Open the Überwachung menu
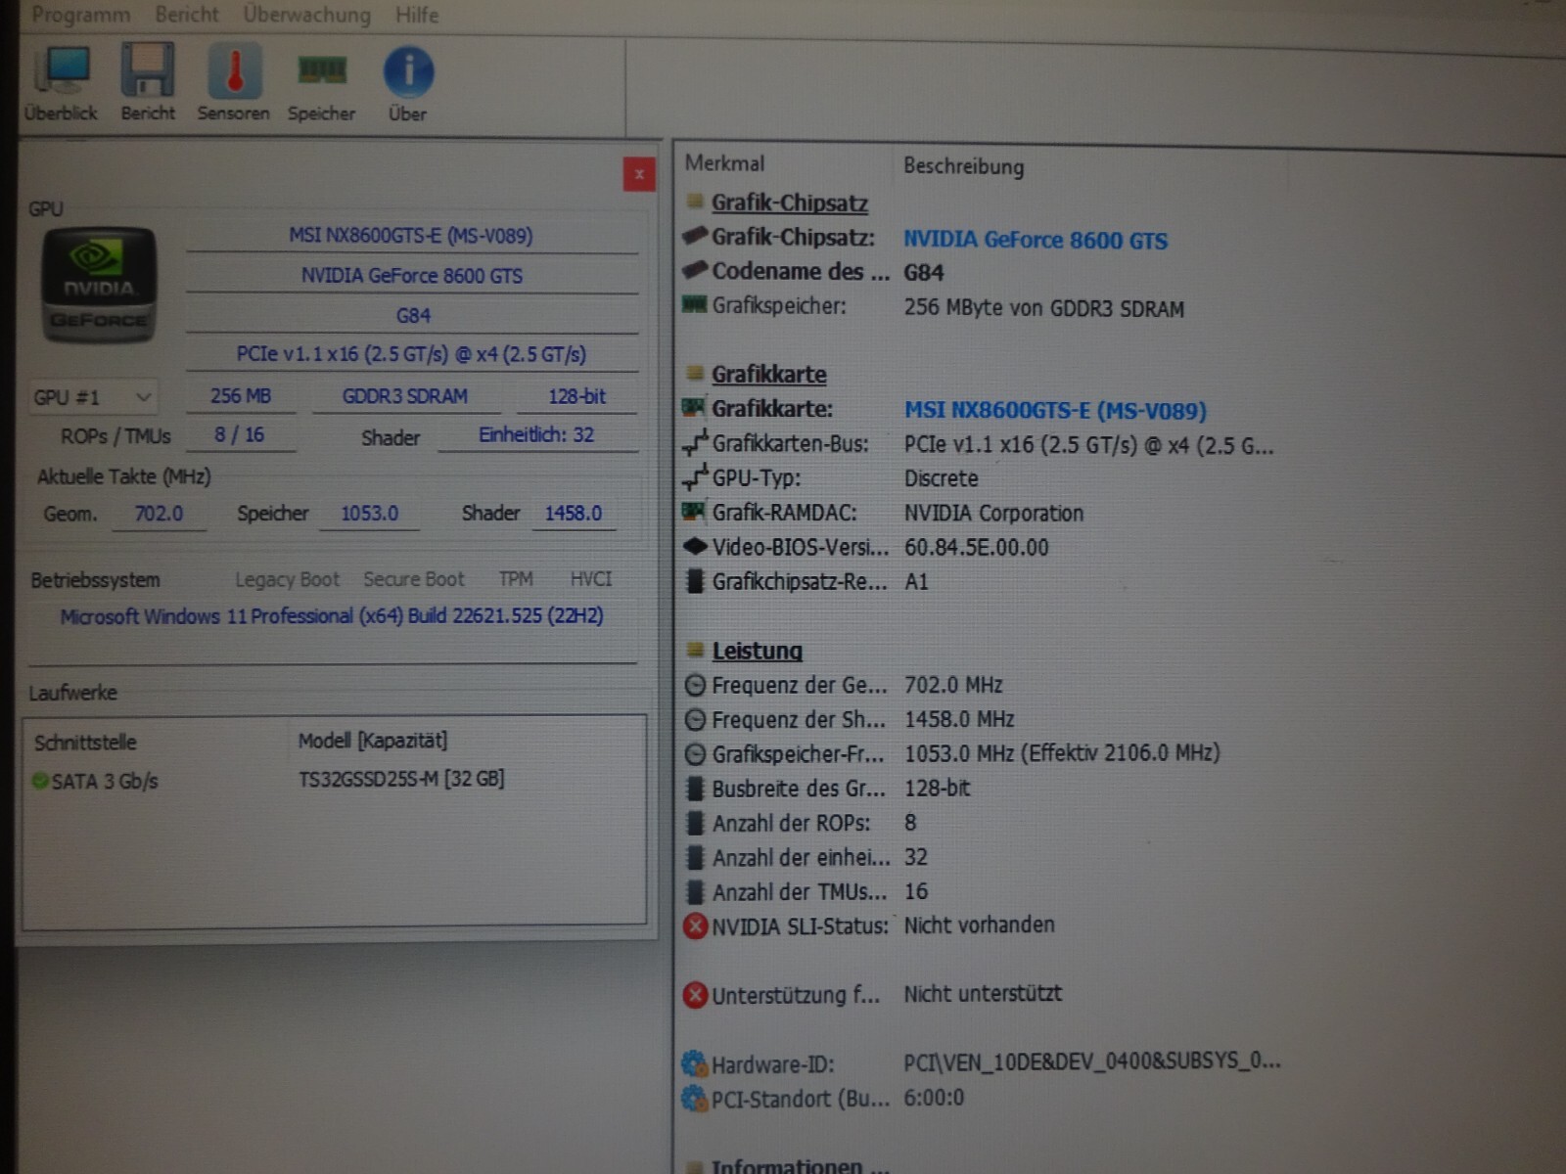This screenshot has width=1566, height=1174. click(307, 15)
